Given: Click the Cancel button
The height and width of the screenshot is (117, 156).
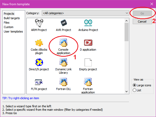Looking at the screenshot, I should coord(142,22).
